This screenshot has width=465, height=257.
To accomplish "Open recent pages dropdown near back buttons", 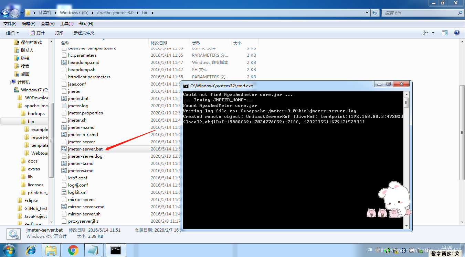I will [22, 13].
